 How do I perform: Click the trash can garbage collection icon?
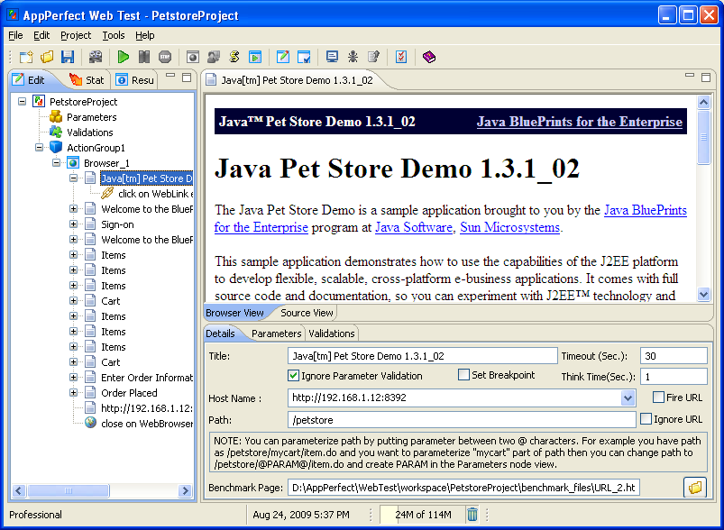[x=472, y=515]
